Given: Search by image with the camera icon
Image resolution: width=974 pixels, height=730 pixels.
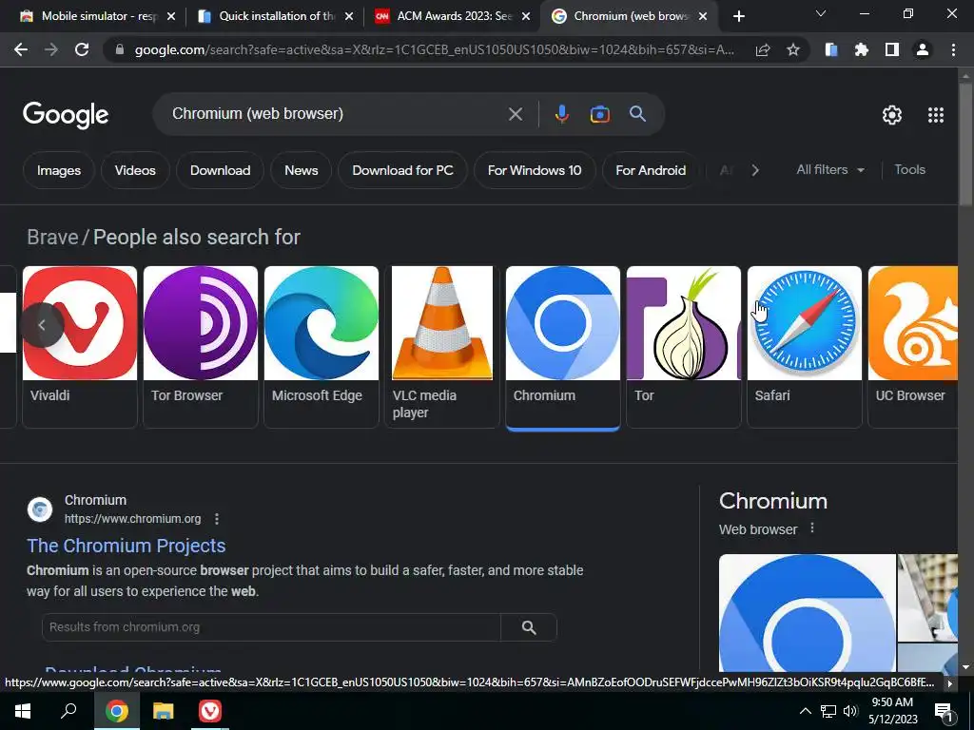Looking at the screenshot, I should click(x=599, y=114).
